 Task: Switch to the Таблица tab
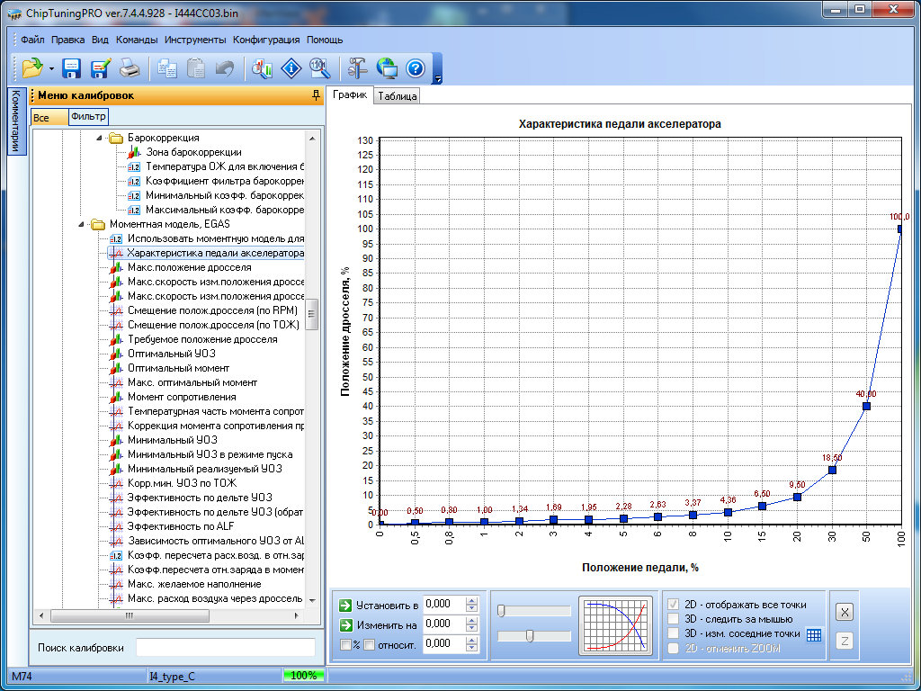click(398, 96)
